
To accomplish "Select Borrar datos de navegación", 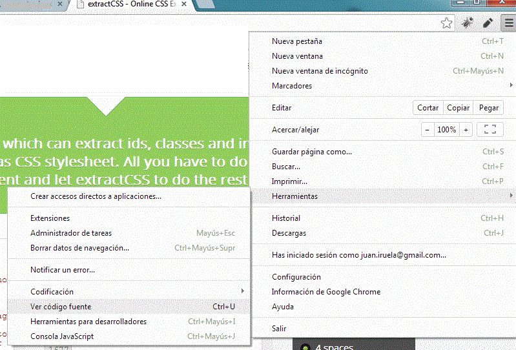I will tap(79, 248).
